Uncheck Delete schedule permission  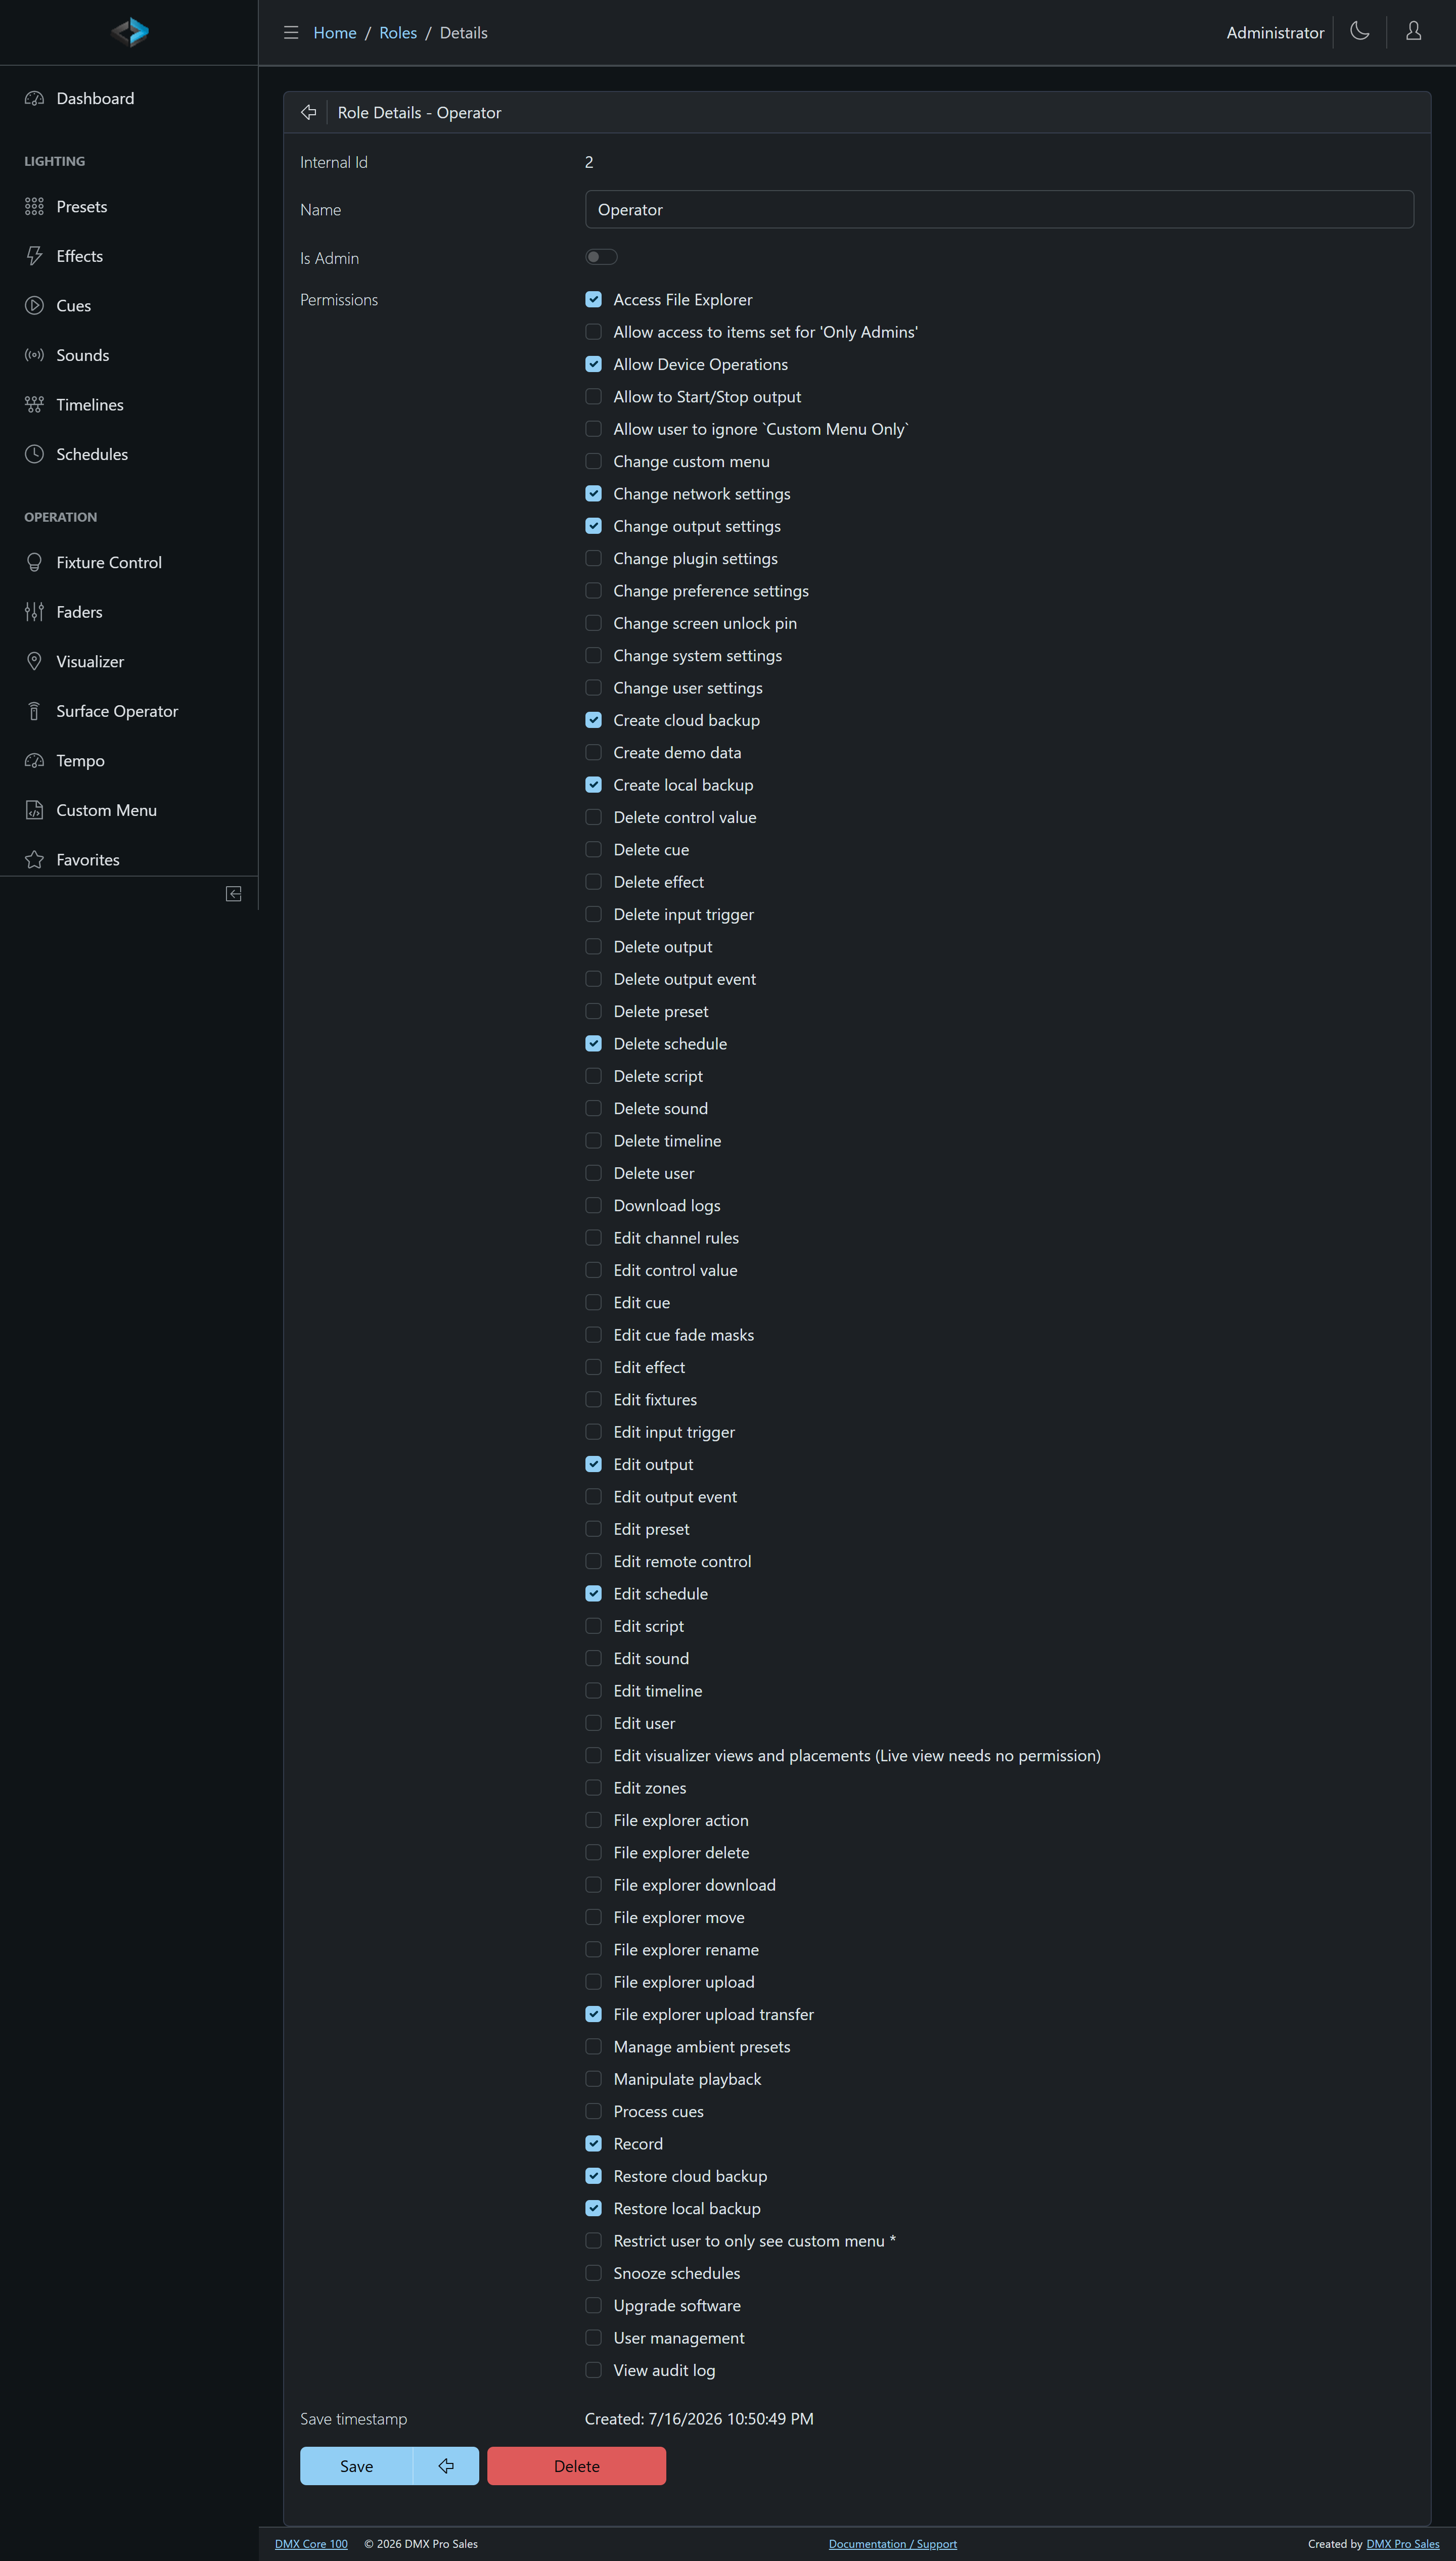click(593, 1043)
